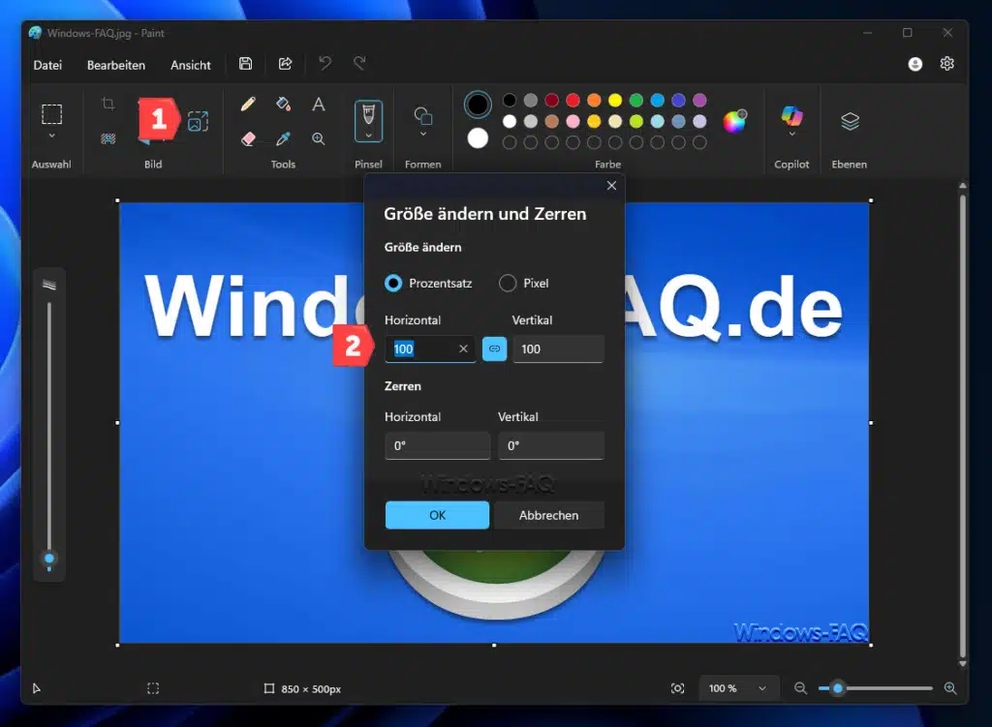The height and width of the screenshot is (727, 992).
Task: Click the fit to window icon in status bar
Action: coord(677,688)
